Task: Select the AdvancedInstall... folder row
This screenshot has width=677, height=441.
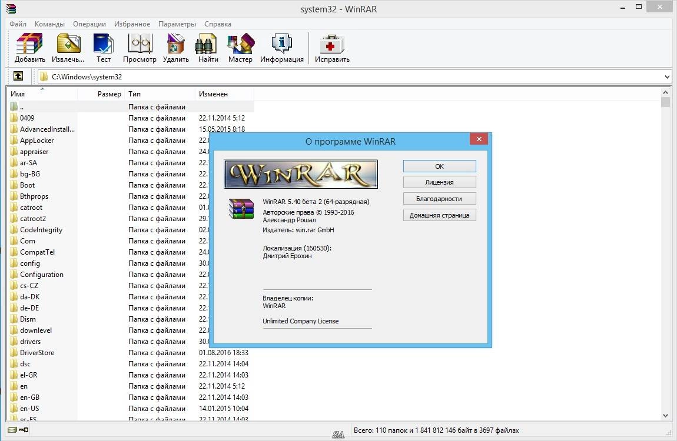Action: coord(131,129)
